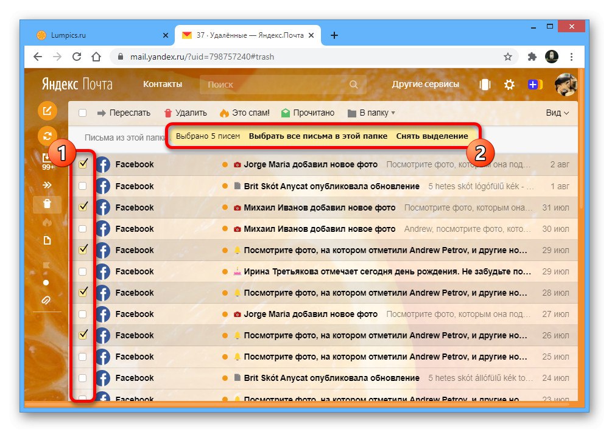This screenshot has width=609, height=432.
Task: Click the compose new email icon
Action: (47, 111)
